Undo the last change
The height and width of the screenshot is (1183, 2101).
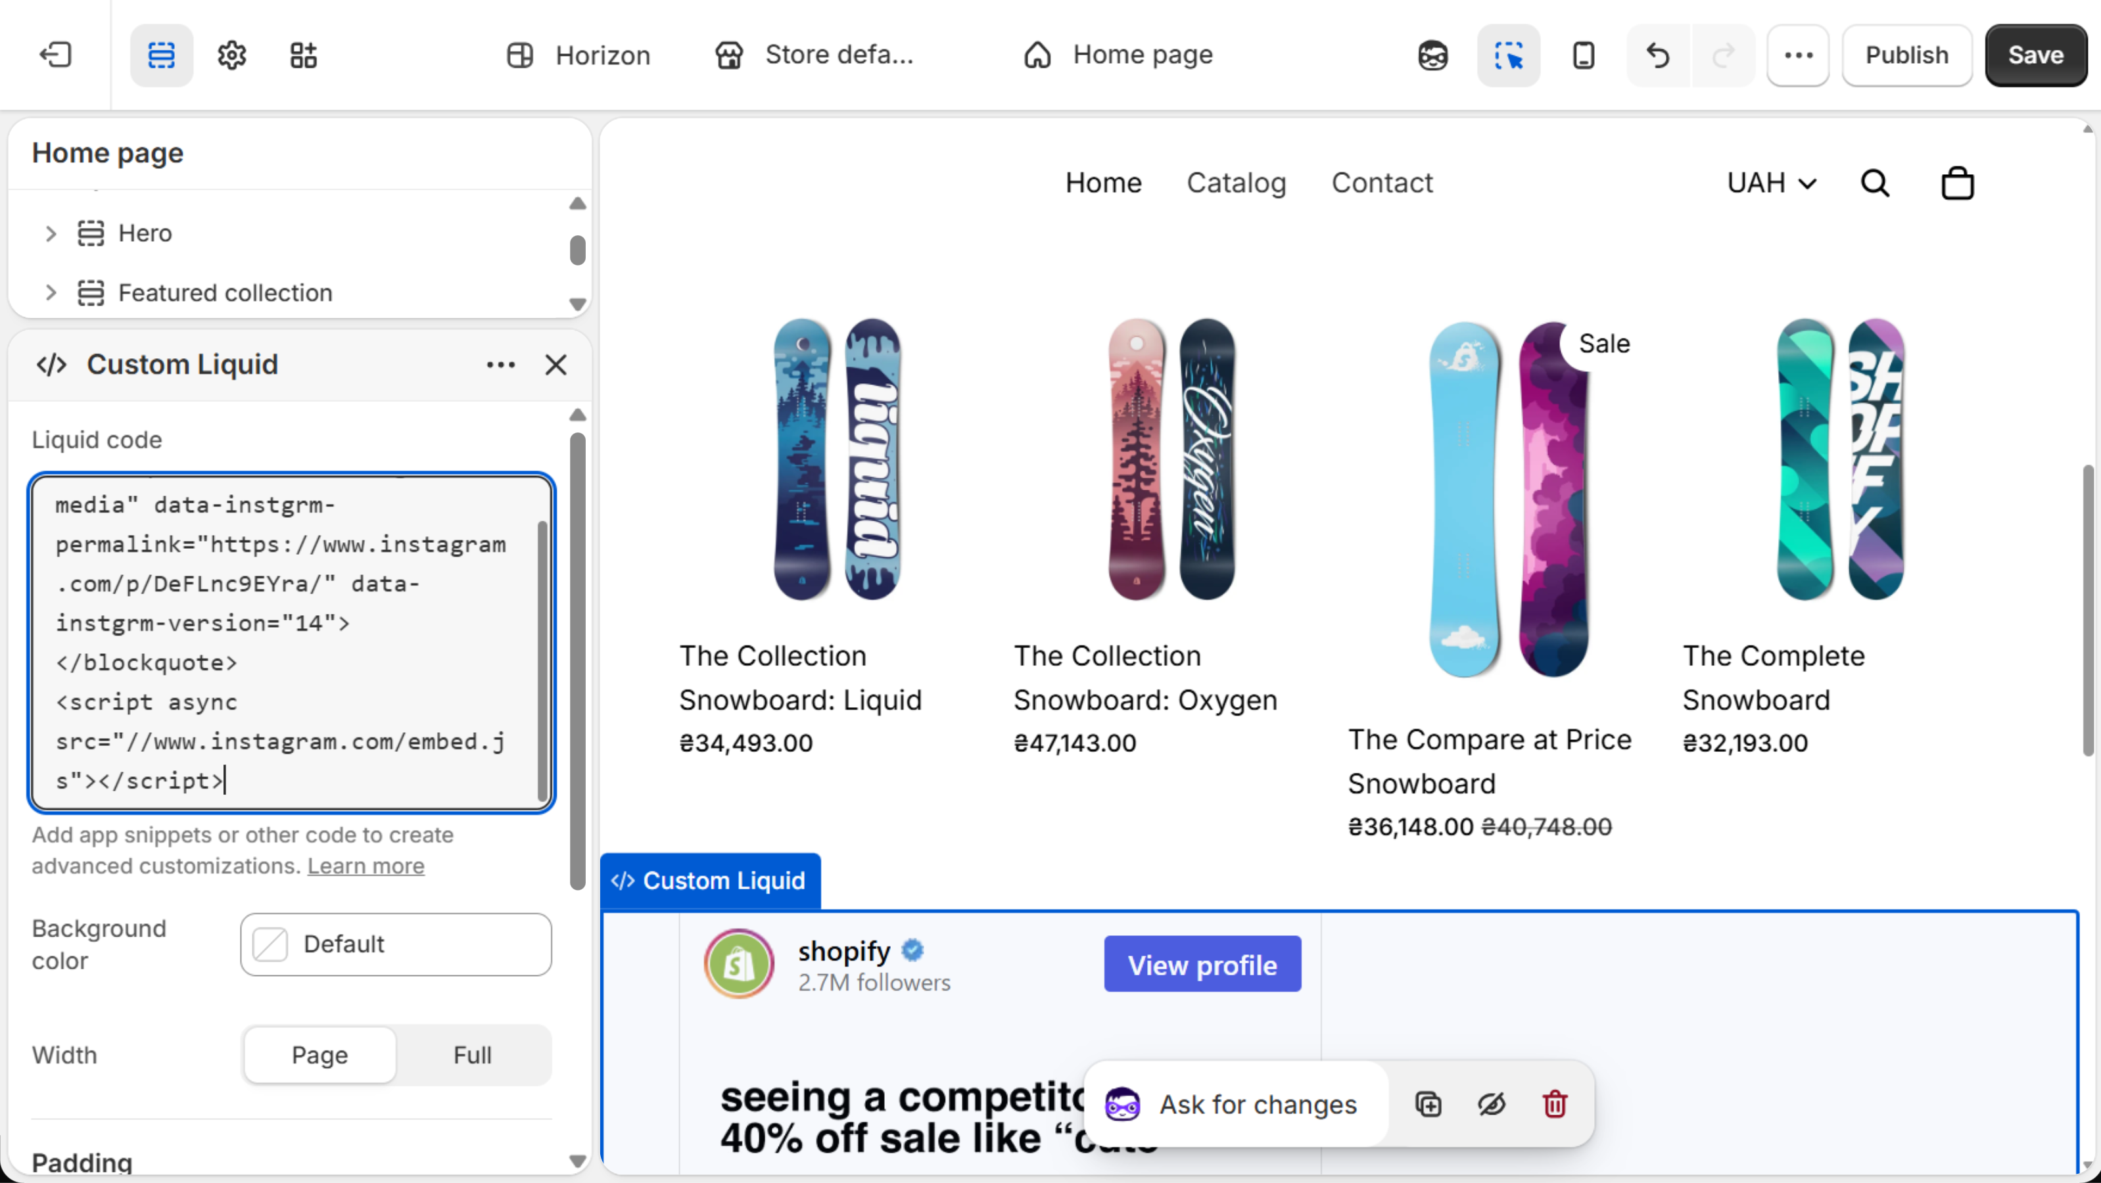click(1658, 55)
